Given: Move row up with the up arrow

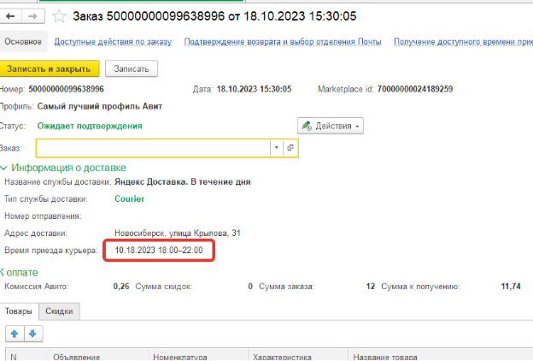Looking at the screenshot, I should click(x=14, y=333).
